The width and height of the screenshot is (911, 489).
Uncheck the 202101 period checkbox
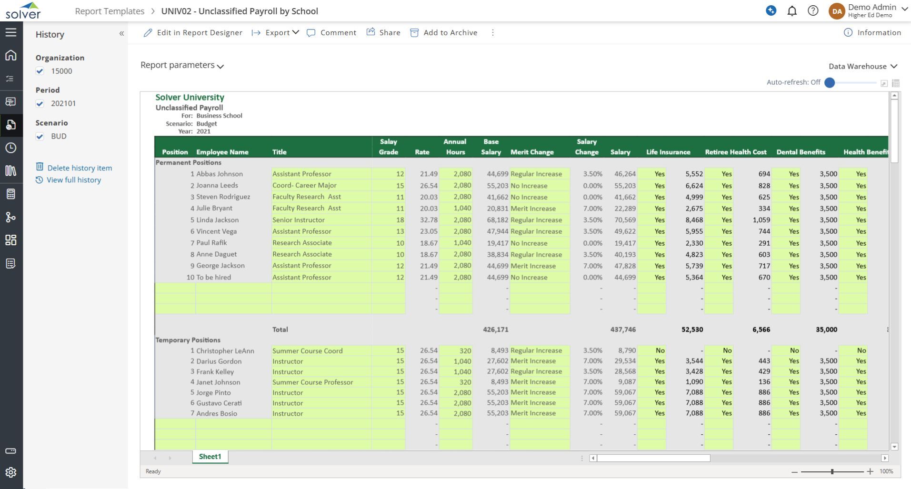pyautogui.click(x=40, y=104)
